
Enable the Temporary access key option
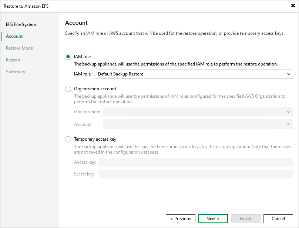click(68, 139)
